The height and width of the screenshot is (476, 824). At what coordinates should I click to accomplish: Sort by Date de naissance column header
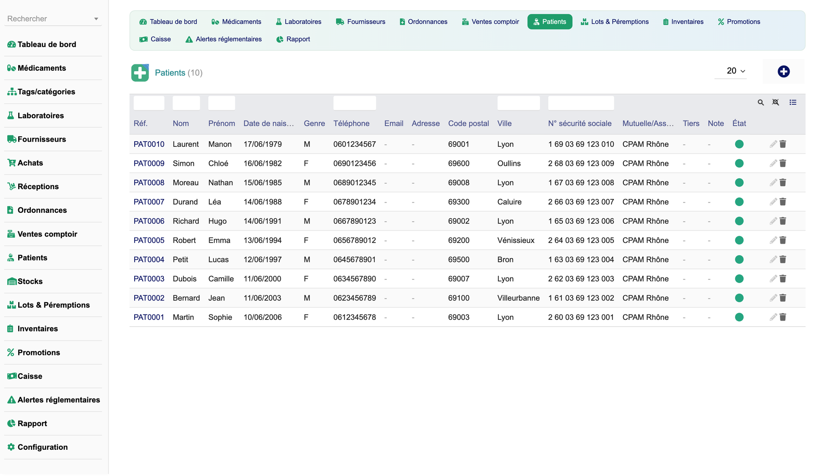pyautogui.click(x=268, y=124)
